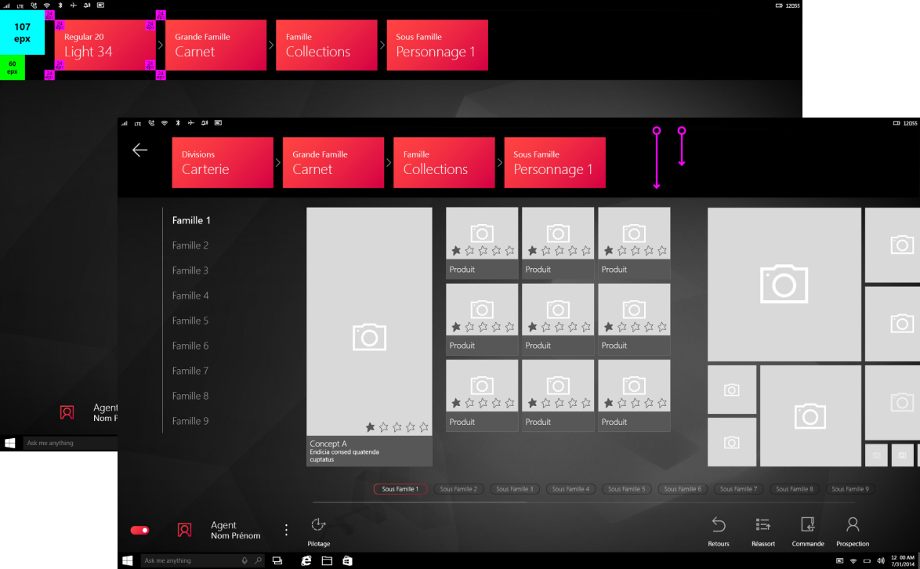Open the Réassort list icon

[x=762, y=525]
